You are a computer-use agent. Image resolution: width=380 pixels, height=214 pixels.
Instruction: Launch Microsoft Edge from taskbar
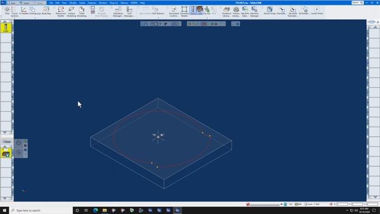(x=96, y=210)
